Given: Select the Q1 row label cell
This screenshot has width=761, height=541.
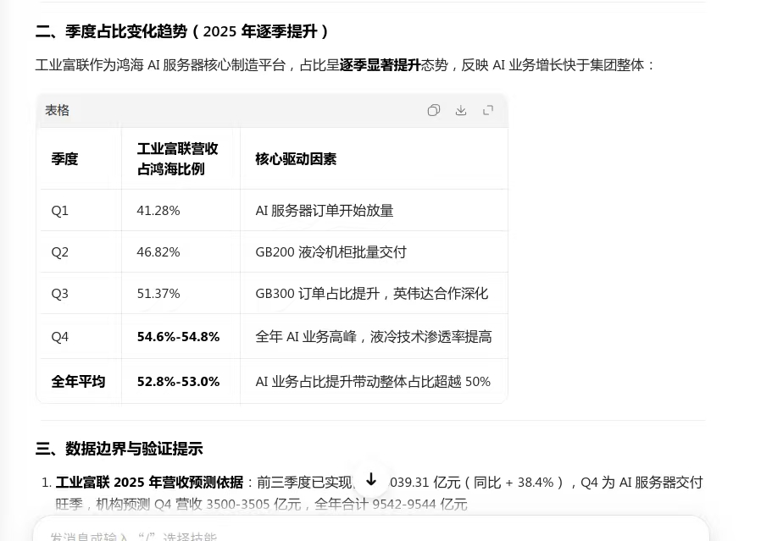Looking at the screenshot, I should (x=60, y=211).
